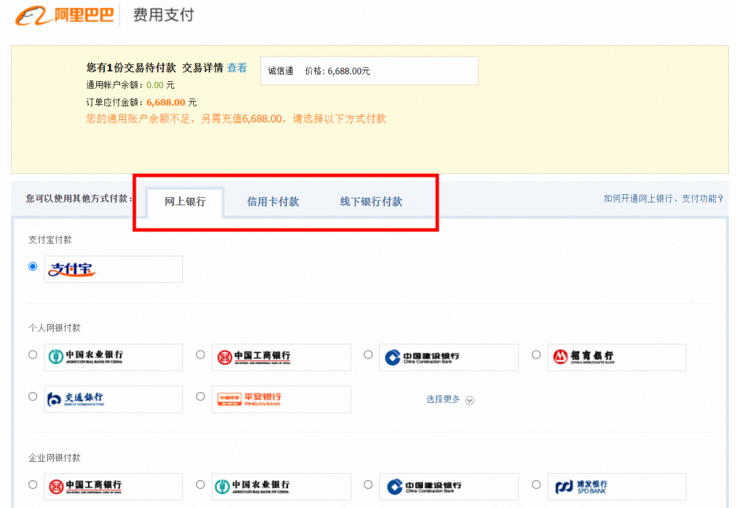Expand 选择更多 to show more banks

pos(443,400)
